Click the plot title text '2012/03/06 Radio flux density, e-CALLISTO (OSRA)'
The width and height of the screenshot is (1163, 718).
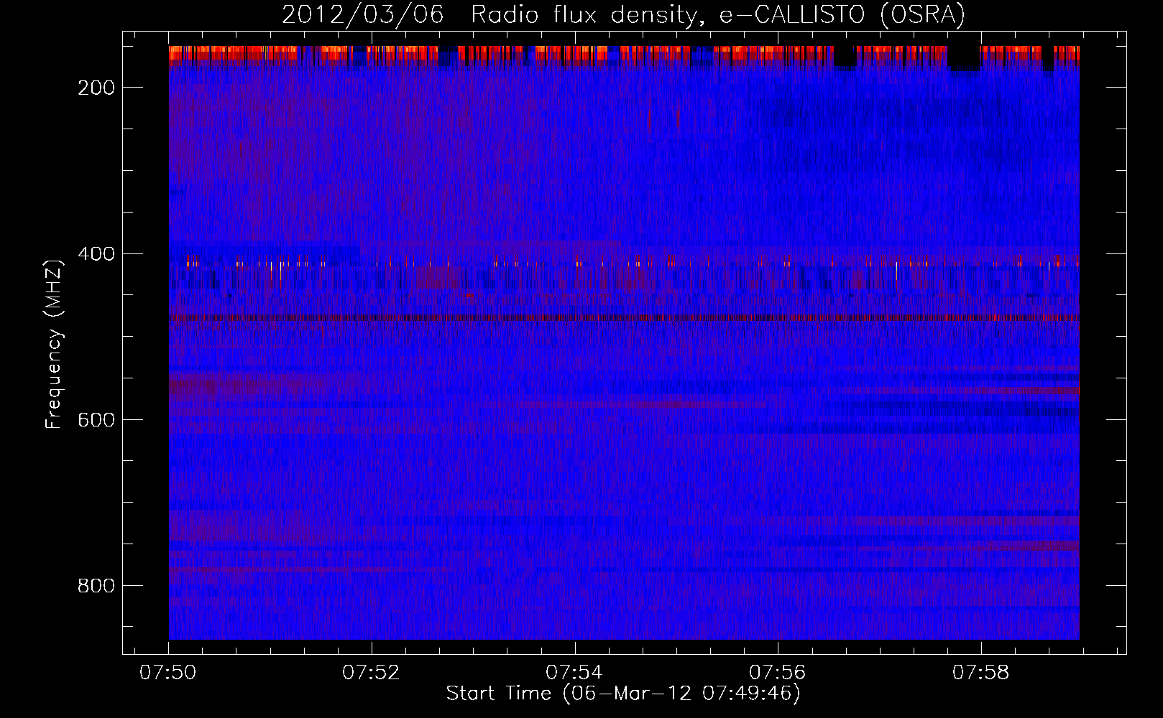(623, 14)
